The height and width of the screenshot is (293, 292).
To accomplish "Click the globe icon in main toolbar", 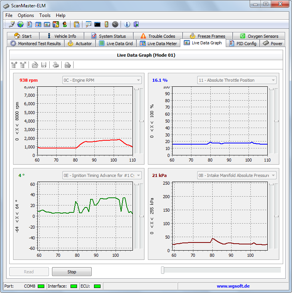I will pyautogui.click(x=20, y=24).
